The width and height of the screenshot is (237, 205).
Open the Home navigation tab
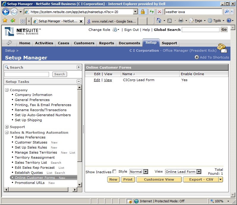25,43
